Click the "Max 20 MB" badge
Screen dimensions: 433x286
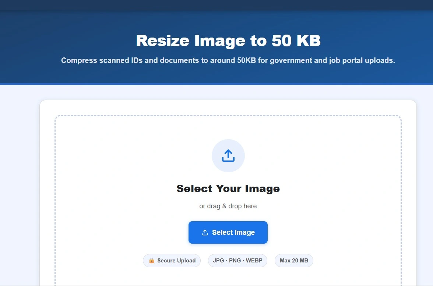pyautogui.click(x=294, y=261)
